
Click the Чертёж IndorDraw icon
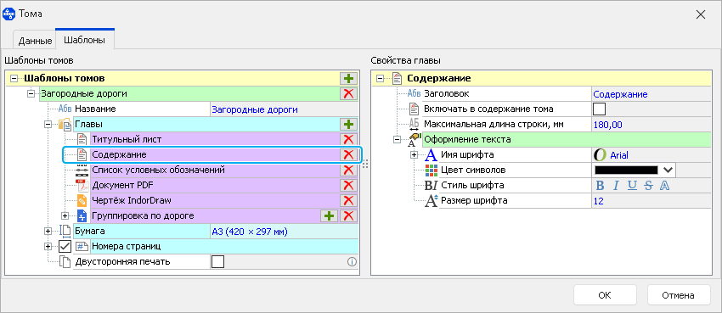coord(82,200)
